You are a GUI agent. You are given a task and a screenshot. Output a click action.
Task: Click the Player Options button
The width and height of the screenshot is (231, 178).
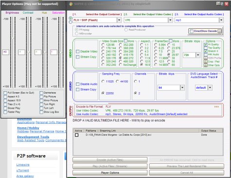click(x=110, y=173)
